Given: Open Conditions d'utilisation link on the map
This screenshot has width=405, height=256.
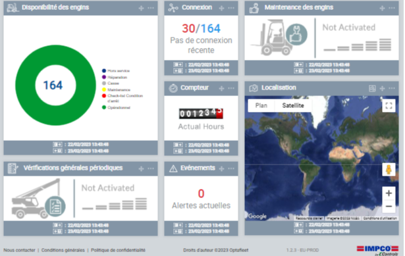Looking at the screenshot, I should (x=380, y=218).
